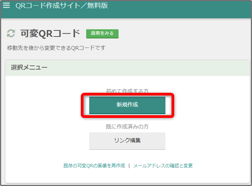Click the 説明をみる button
The height and width of the screenshot is (186, 252).
102,33
